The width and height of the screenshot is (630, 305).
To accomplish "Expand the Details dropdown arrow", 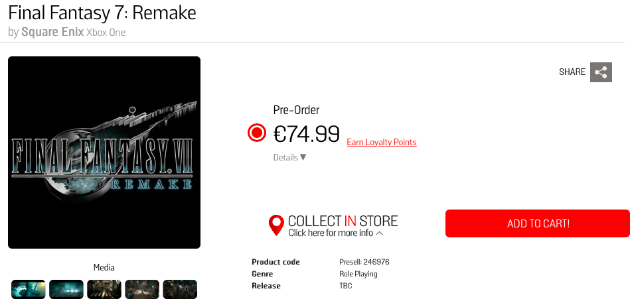I will tap(303, 158).
